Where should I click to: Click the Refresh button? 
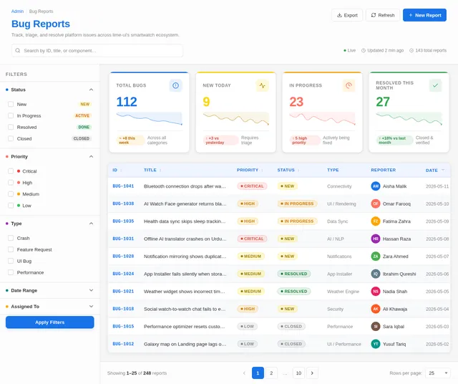[383, 15]
